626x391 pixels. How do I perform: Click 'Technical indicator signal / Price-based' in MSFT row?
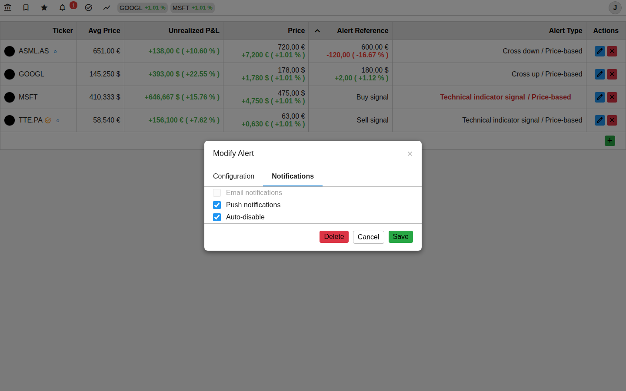505,97
